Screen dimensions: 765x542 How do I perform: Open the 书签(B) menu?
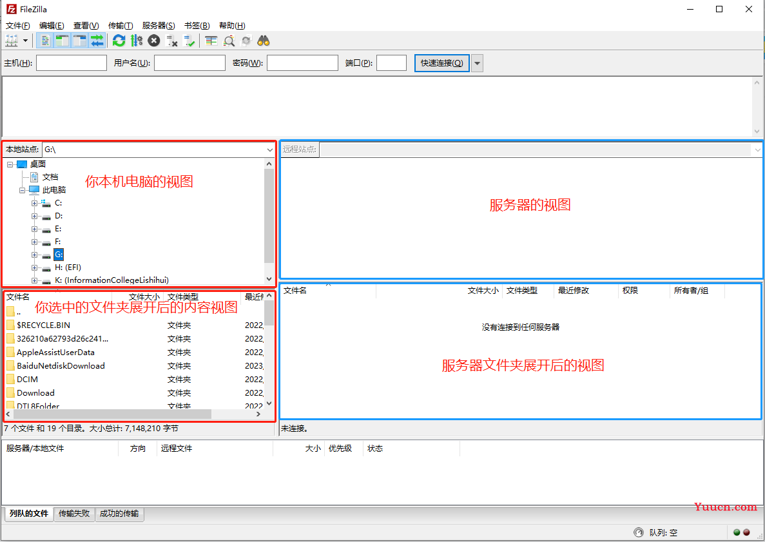coord(197,25)
